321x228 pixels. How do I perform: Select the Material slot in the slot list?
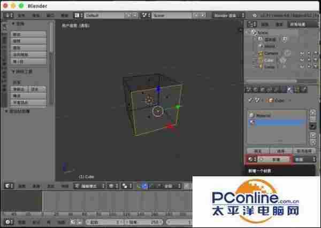click(x=277, y=115)
